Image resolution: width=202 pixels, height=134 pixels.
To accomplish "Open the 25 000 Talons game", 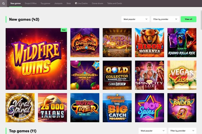I will click(x=52, y=108).
